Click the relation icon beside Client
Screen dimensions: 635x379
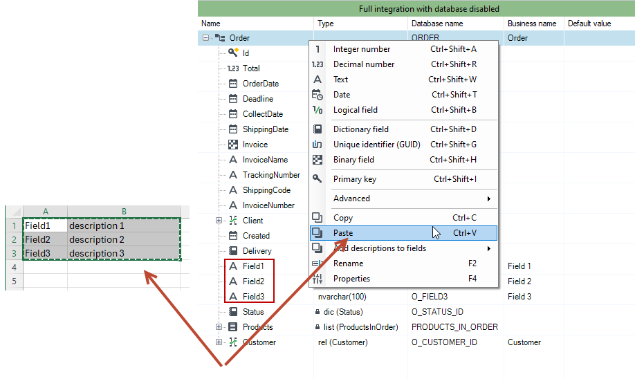233,220
